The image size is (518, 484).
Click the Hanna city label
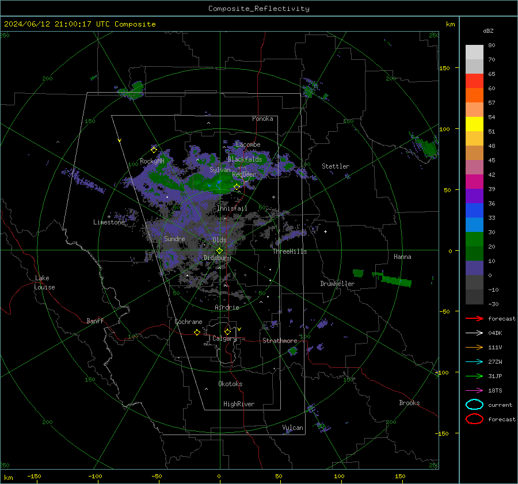pos(402,257)
